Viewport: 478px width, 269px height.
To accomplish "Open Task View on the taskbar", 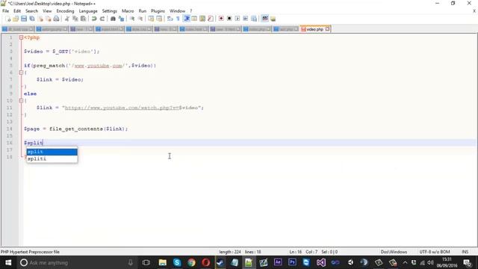I will (x=146, y=262).
